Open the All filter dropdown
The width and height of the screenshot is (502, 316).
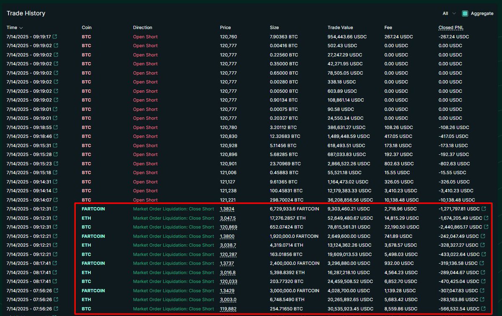[449, 13]
